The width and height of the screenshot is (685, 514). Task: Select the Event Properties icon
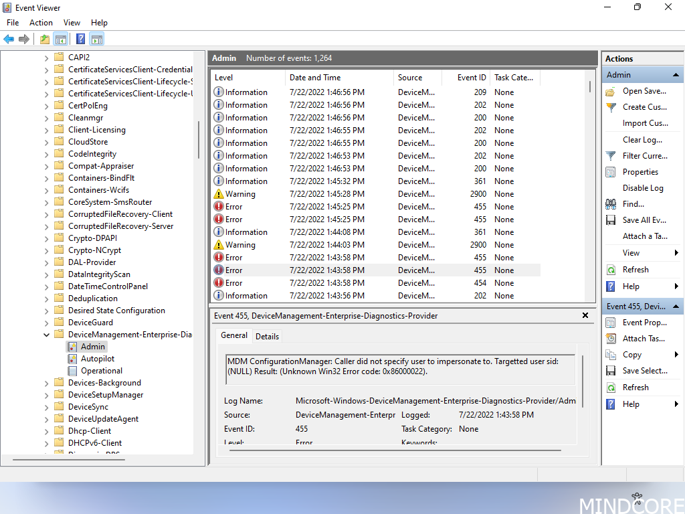click(610, 322)
